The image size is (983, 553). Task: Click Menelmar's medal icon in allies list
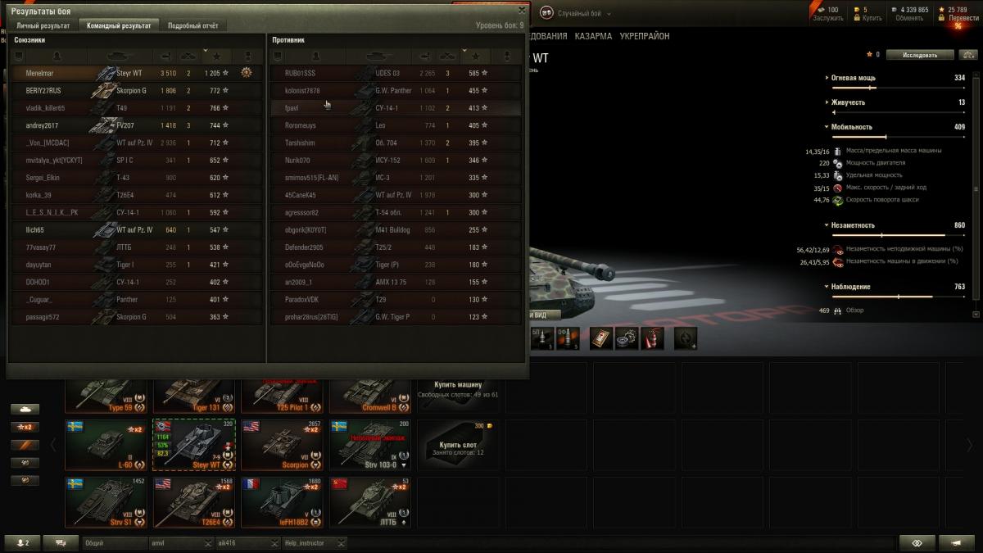(247, 73)
